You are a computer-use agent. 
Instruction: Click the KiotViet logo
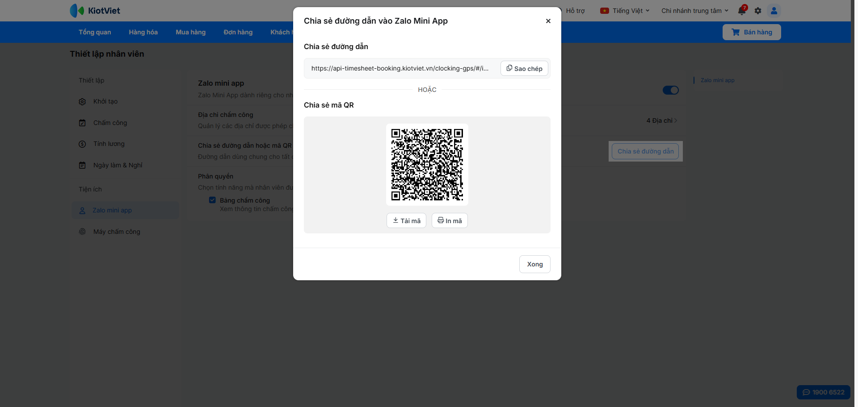click(95, 11)
